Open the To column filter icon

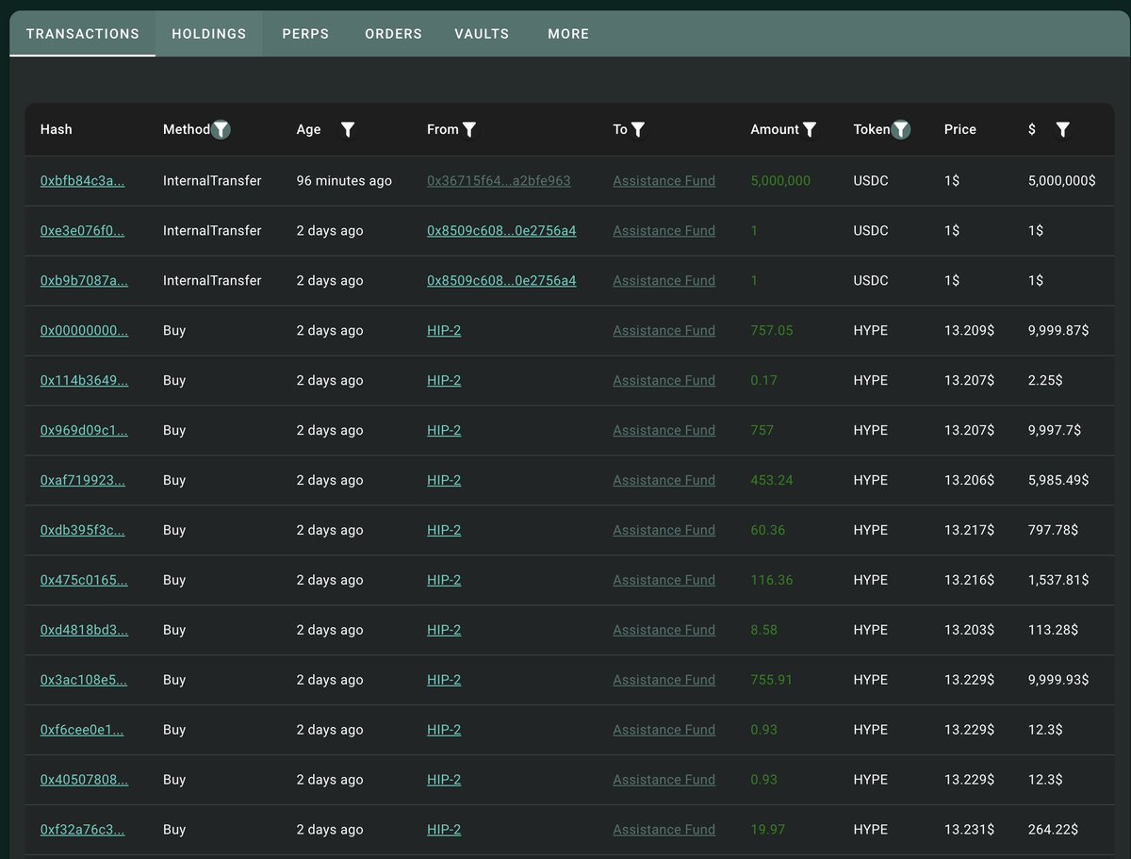tap(638, 130)
